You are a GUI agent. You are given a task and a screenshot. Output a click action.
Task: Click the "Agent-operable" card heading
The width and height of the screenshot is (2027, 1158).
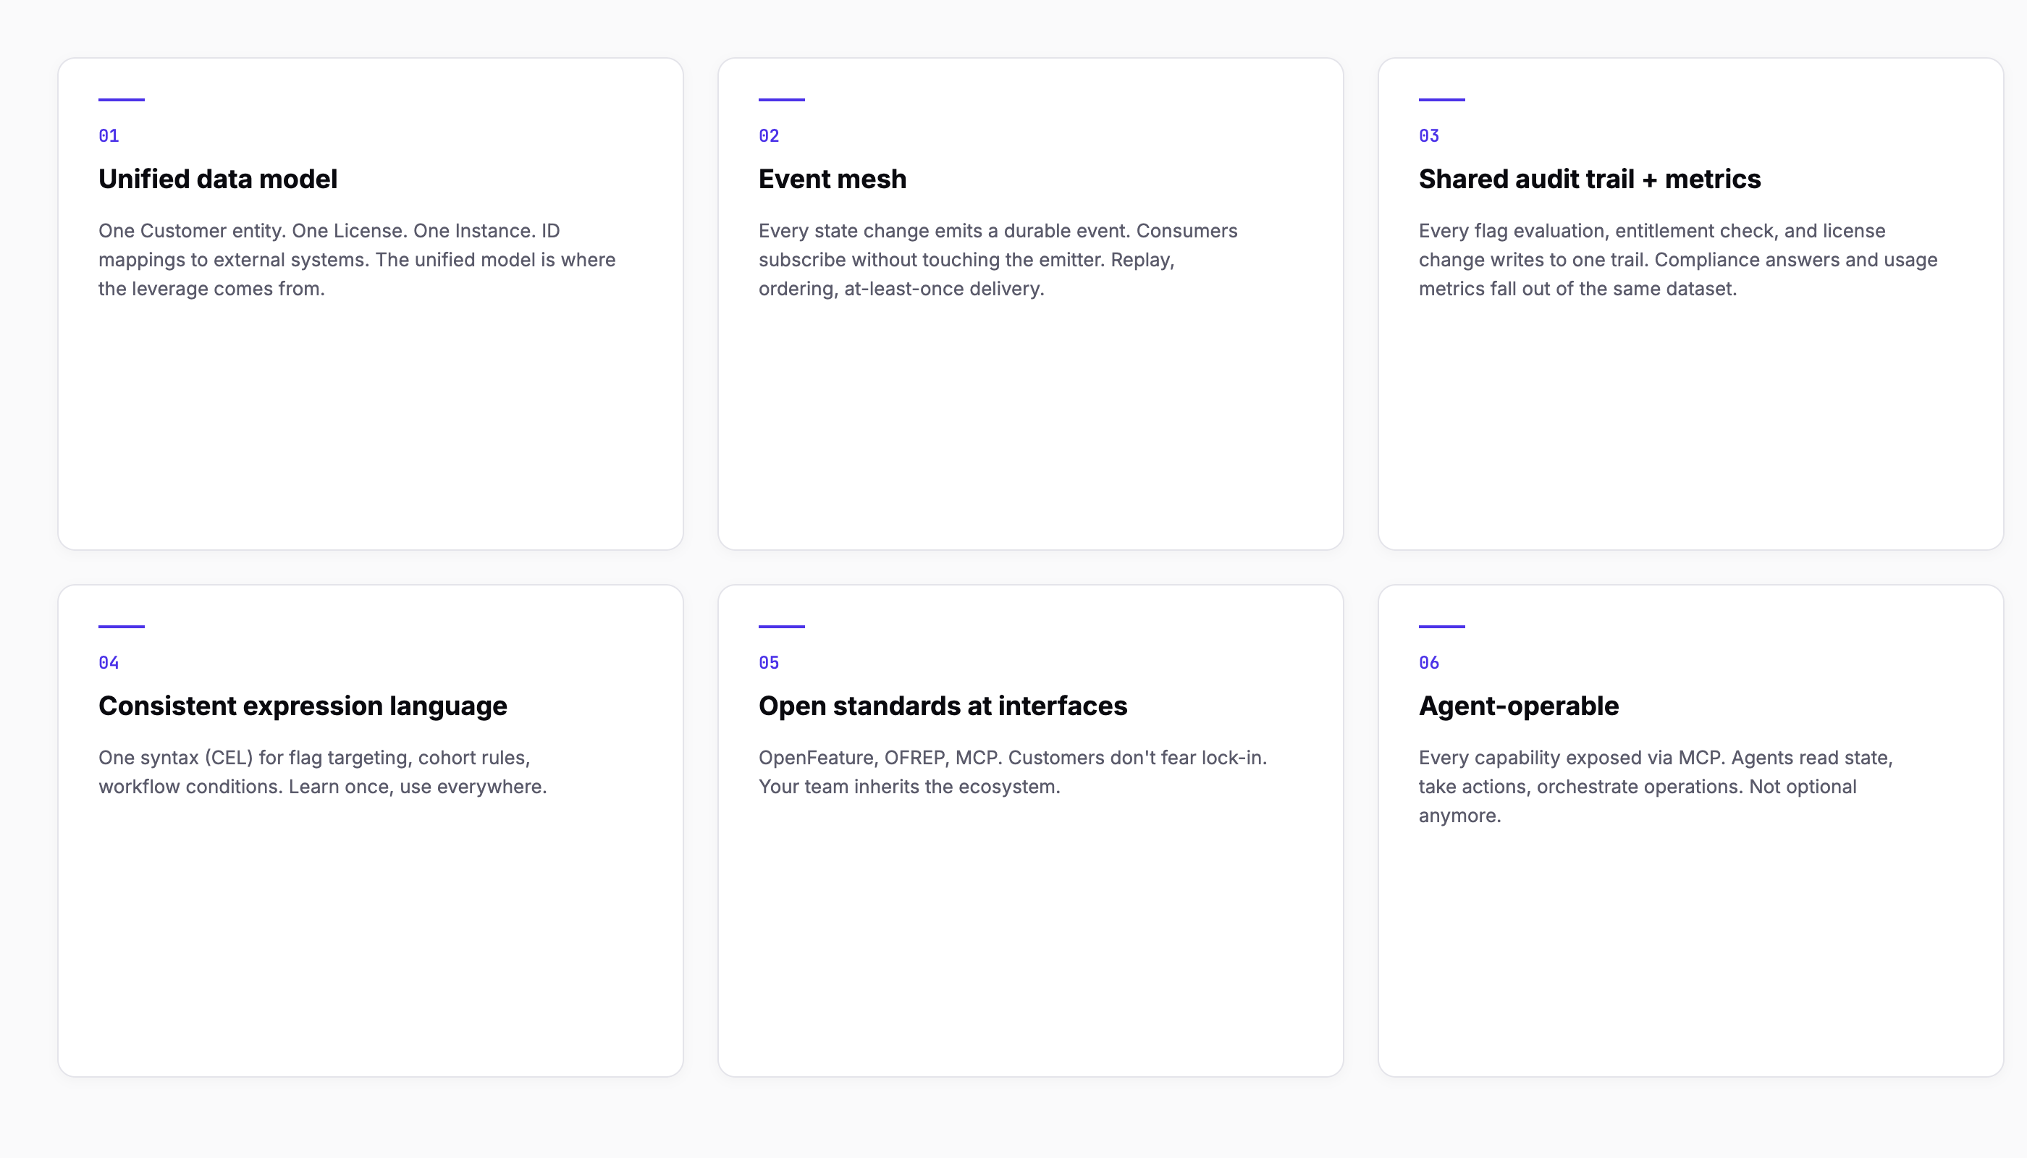1519,706
